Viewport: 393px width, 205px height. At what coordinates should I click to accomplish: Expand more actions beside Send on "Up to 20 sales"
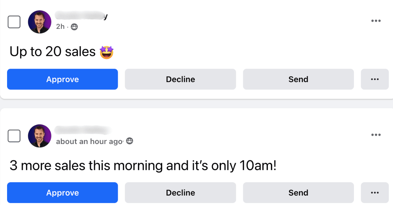(375, 79)
